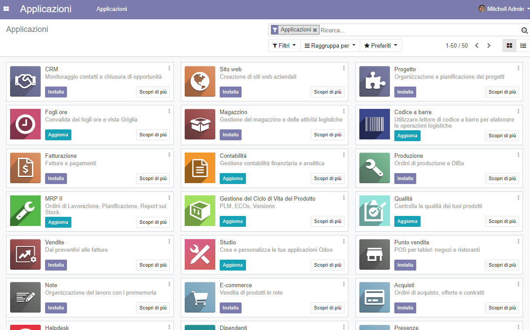Click the Studio crossed-tools icon
The height and width of the screenshot is (330, 530).
(200, 254)
